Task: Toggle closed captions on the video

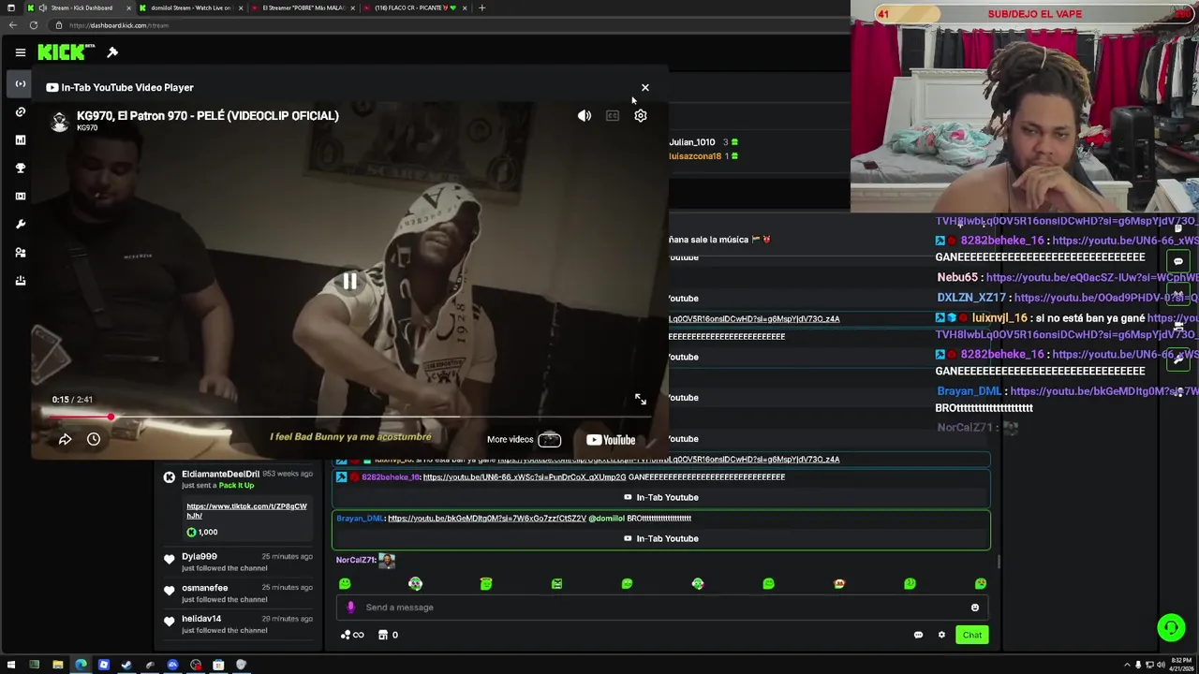Action: pos(613,116)
